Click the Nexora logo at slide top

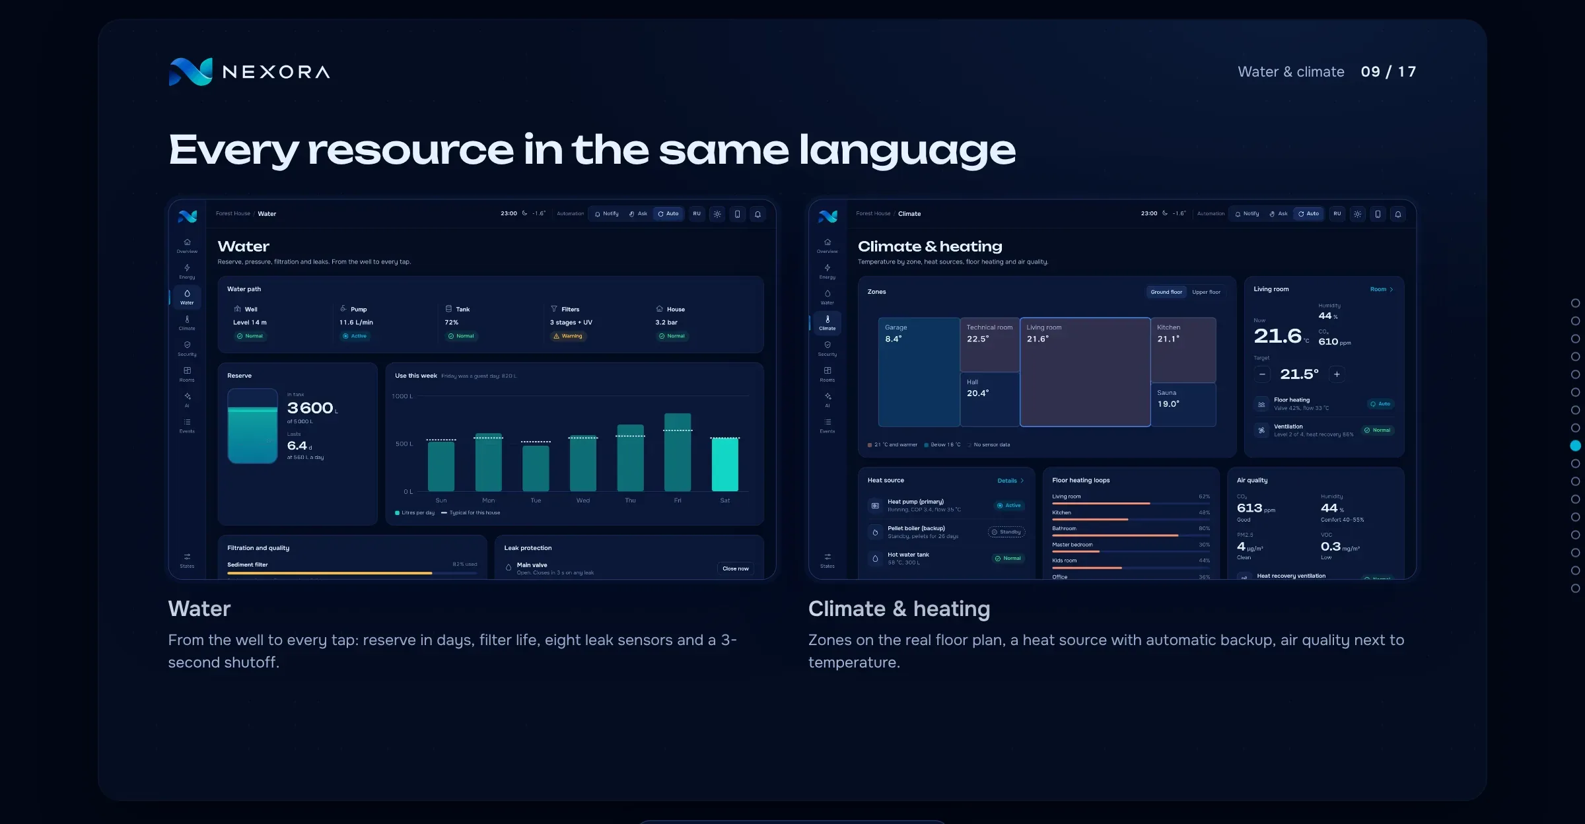249,71
